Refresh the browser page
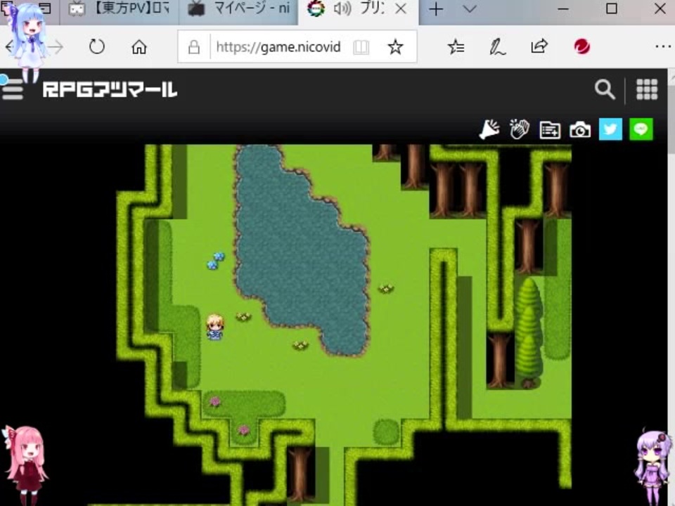This screenshot has height=506, width=675. coord(97,46)
